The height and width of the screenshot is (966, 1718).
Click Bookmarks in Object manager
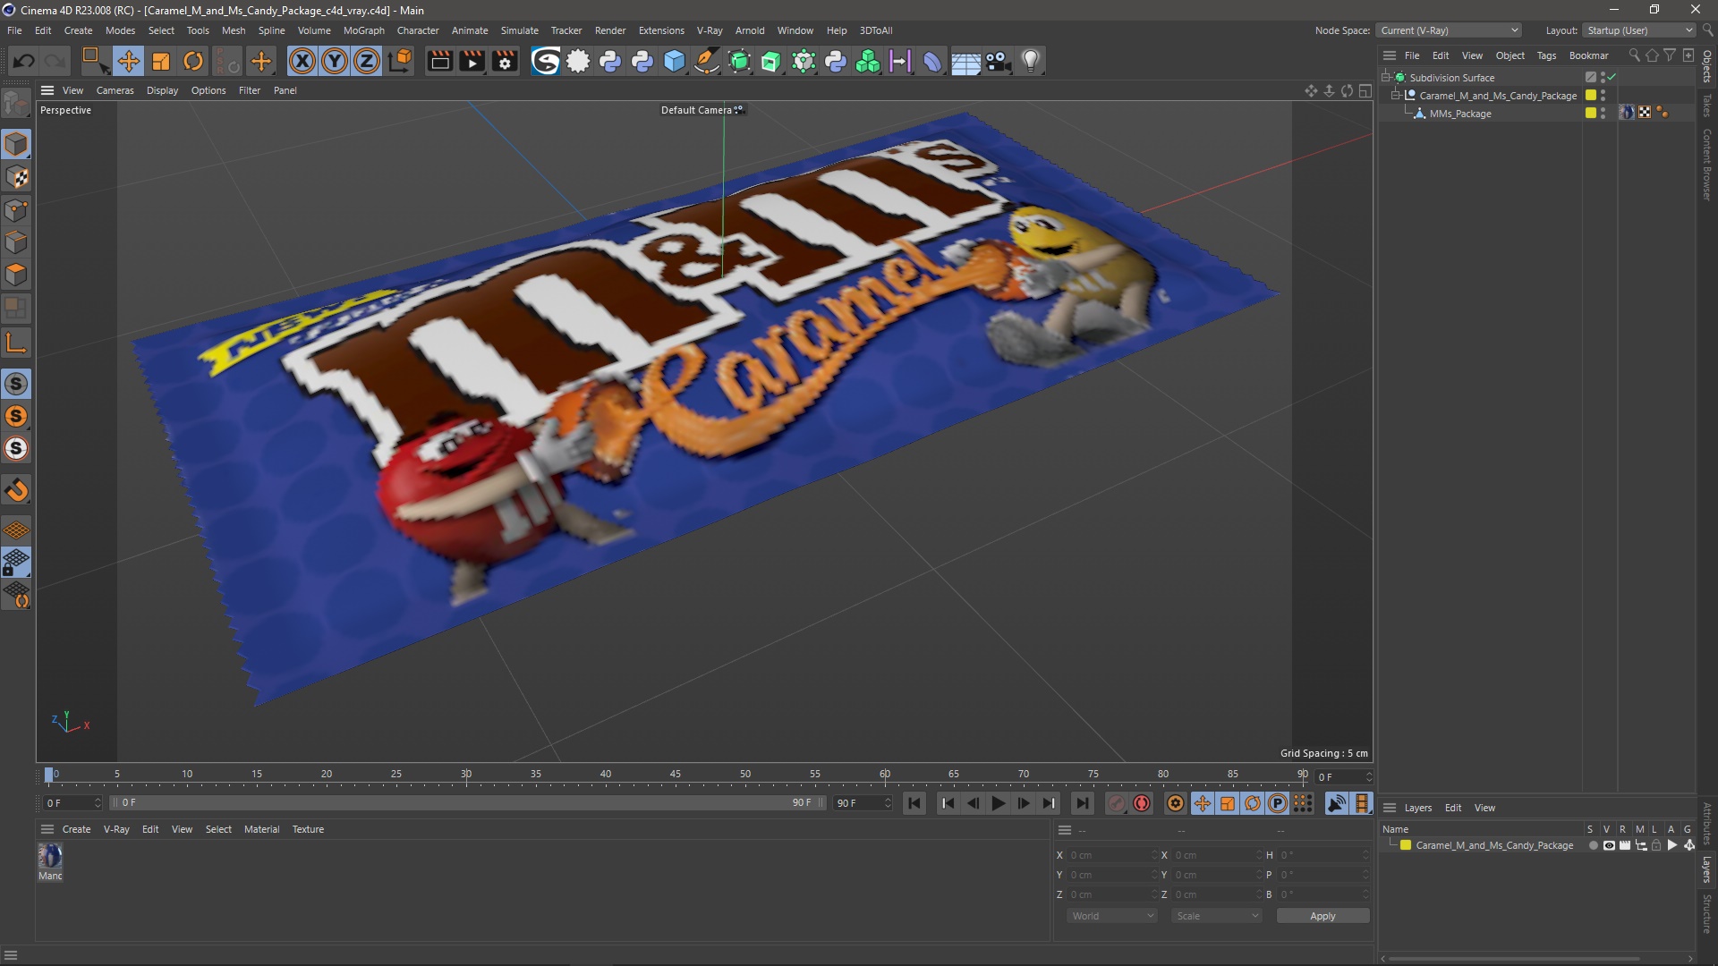[1588, 55]
